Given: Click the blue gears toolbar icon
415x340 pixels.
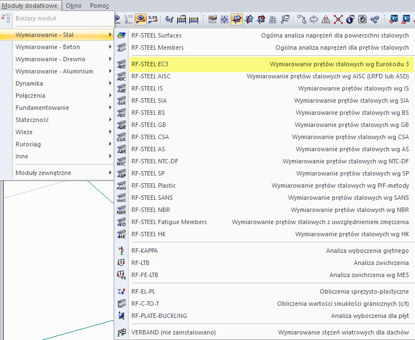Looking at the screenshot, I should 375,19.
